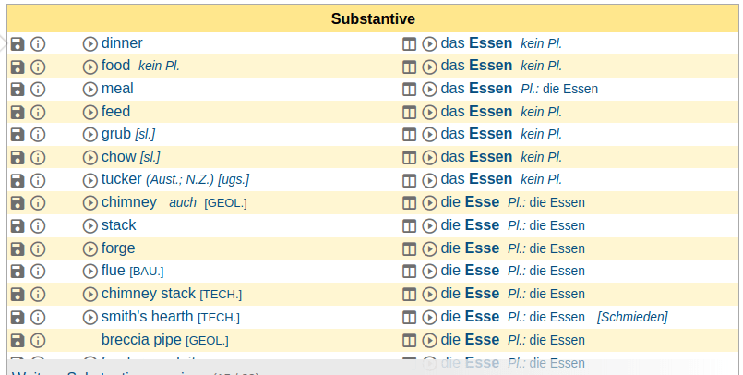Click the 'dinner' translation link
This screenshot has height=375, width=743.
pyautogui.click(x=122, y=43)
